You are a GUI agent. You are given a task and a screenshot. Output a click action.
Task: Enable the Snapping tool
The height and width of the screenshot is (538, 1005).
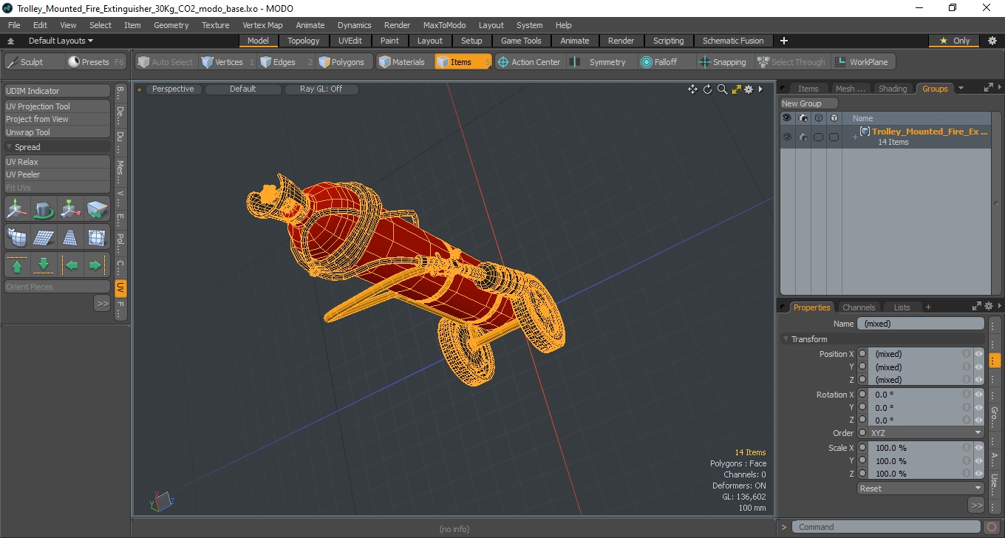pyautogui.click(x=723, y=62)
